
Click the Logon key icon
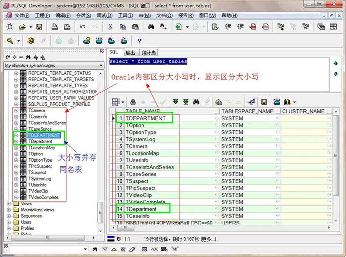10,41
